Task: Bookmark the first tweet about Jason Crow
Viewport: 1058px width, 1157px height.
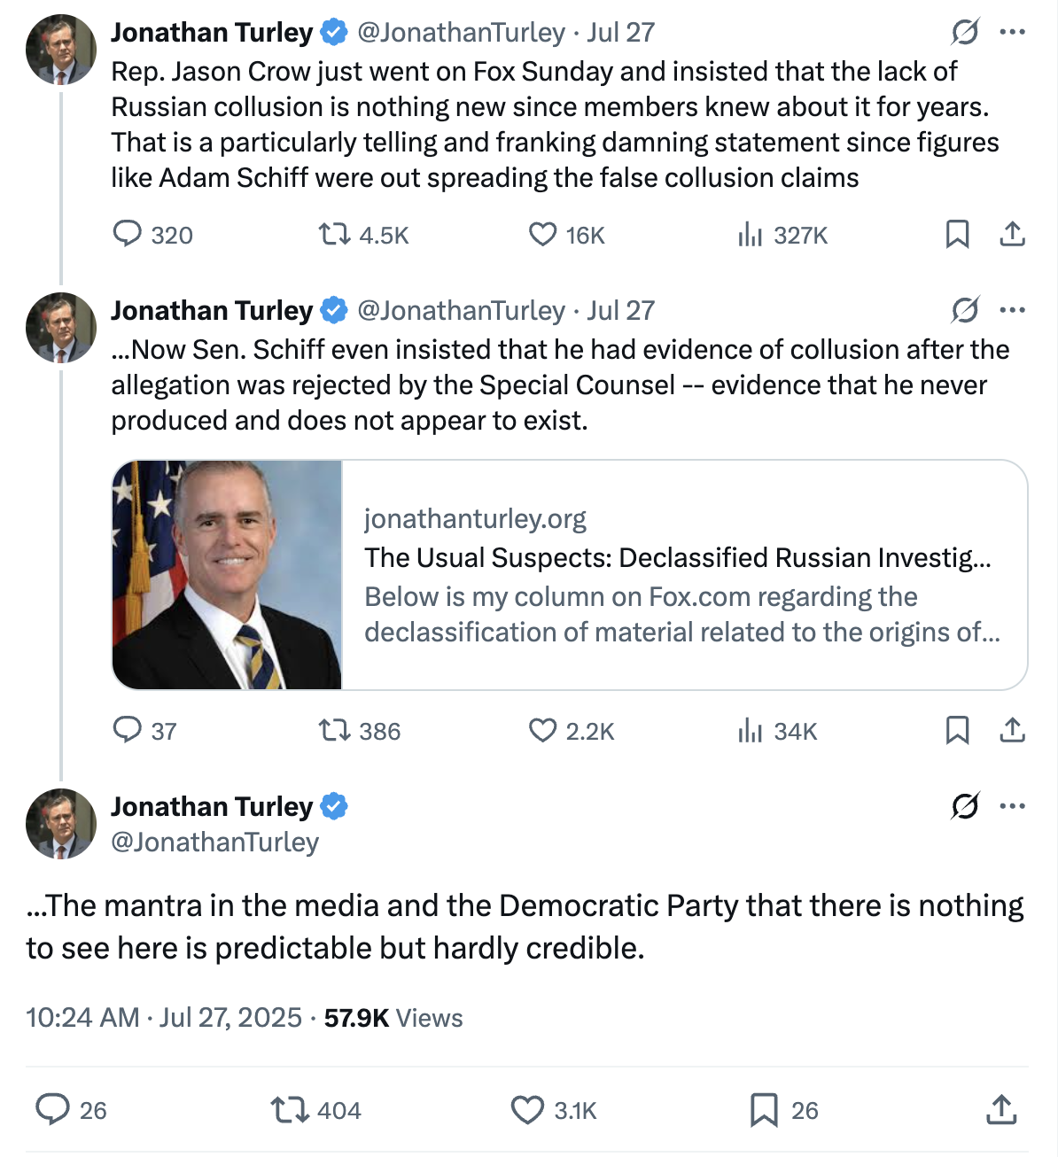Action: [x=957, y=234]
